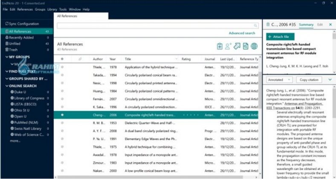Click the reference icon beside C..., 2006 #35
The image size is (336, 179).
tap(268, 25)
